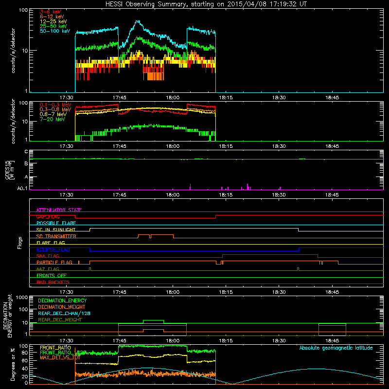Click the DECIMATION_WEIGHT legend label
This screenshot has height=389, width=389.
pos(62,307)
